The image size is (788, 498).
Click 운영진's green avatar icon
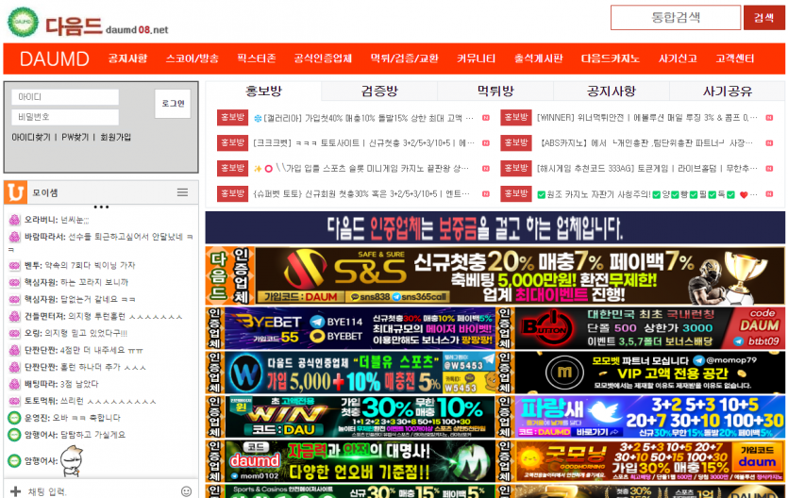coord(14,418)
